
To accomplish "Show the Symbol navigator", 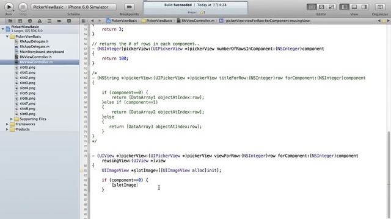I will click(x=20, y=21).
